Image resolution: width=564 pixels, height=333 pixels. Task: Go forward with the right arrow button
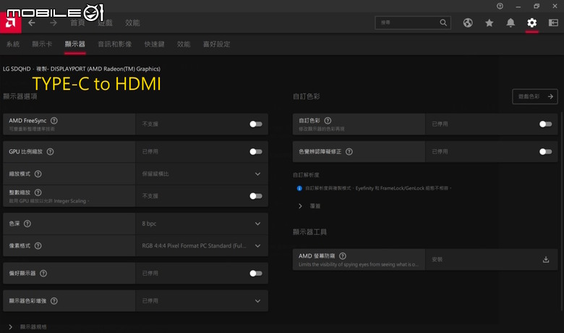54,22
